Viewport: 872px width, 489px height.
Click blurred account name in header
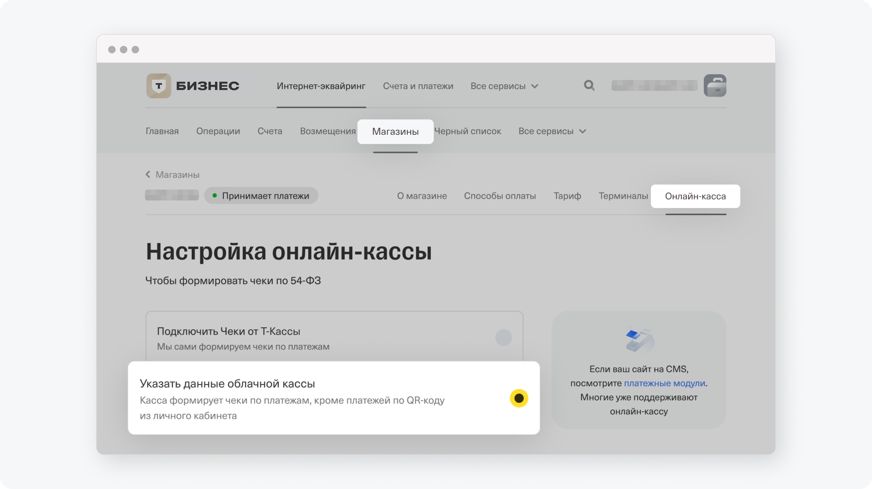point(654,86)
